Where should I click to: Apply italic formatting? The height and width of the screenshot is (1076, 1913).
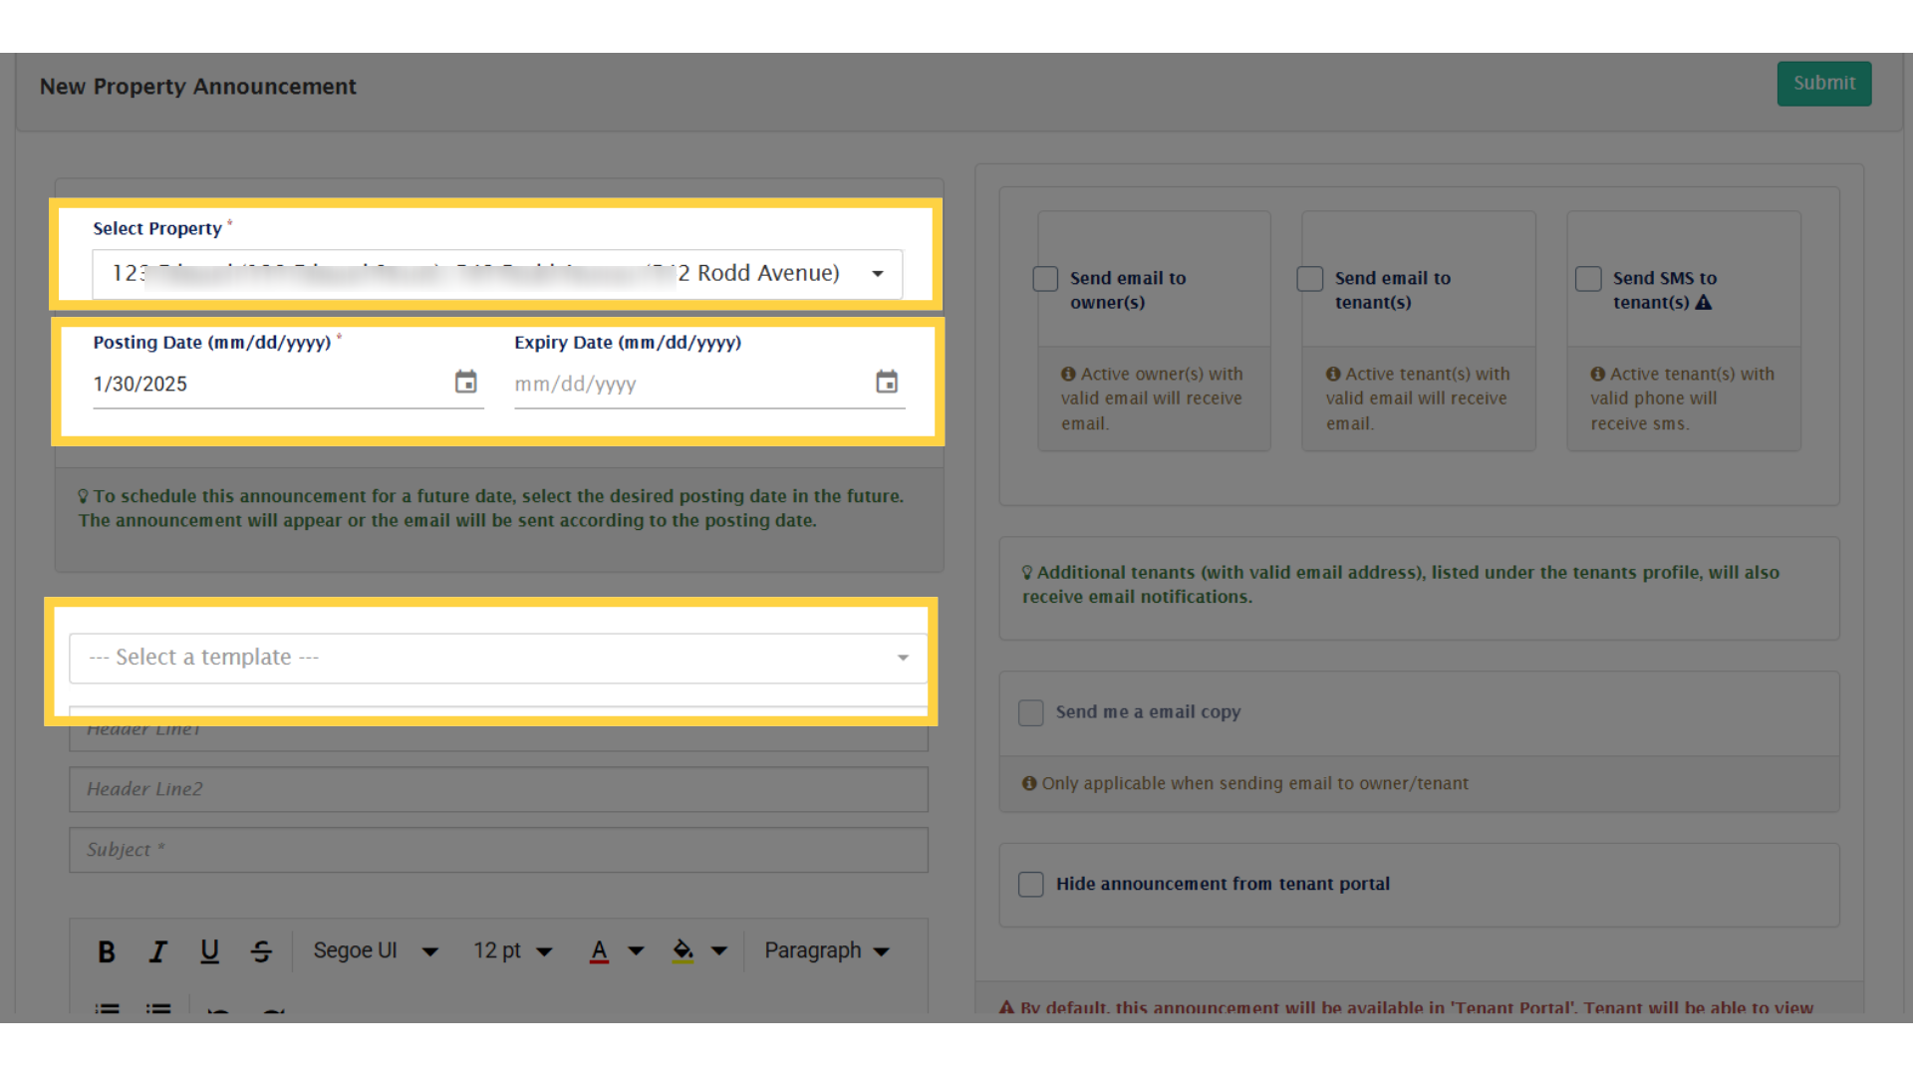157,951
